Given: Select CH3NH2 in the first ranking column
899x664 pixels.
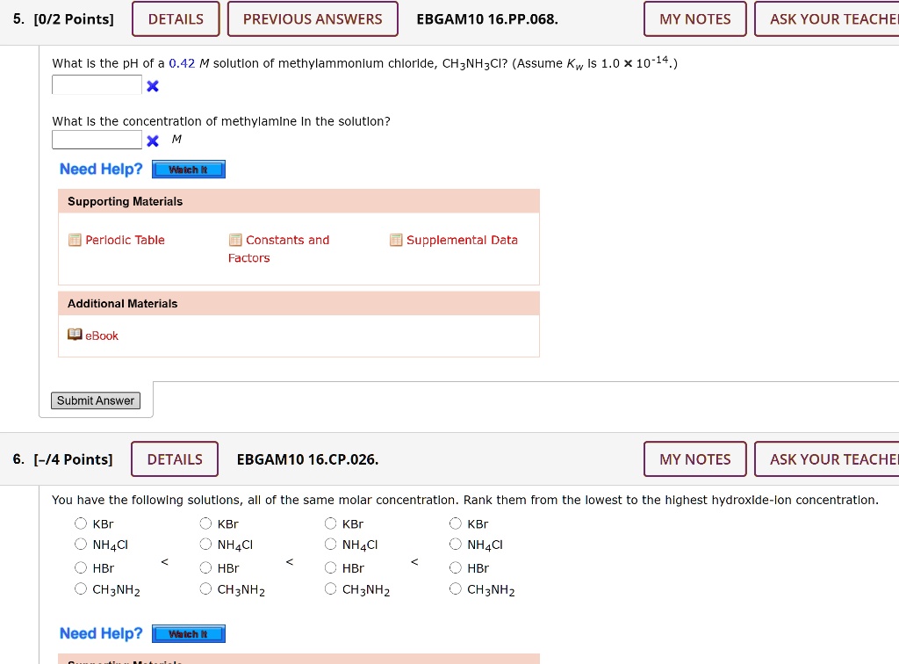Looking at the screenshot, I should [81, 589].
